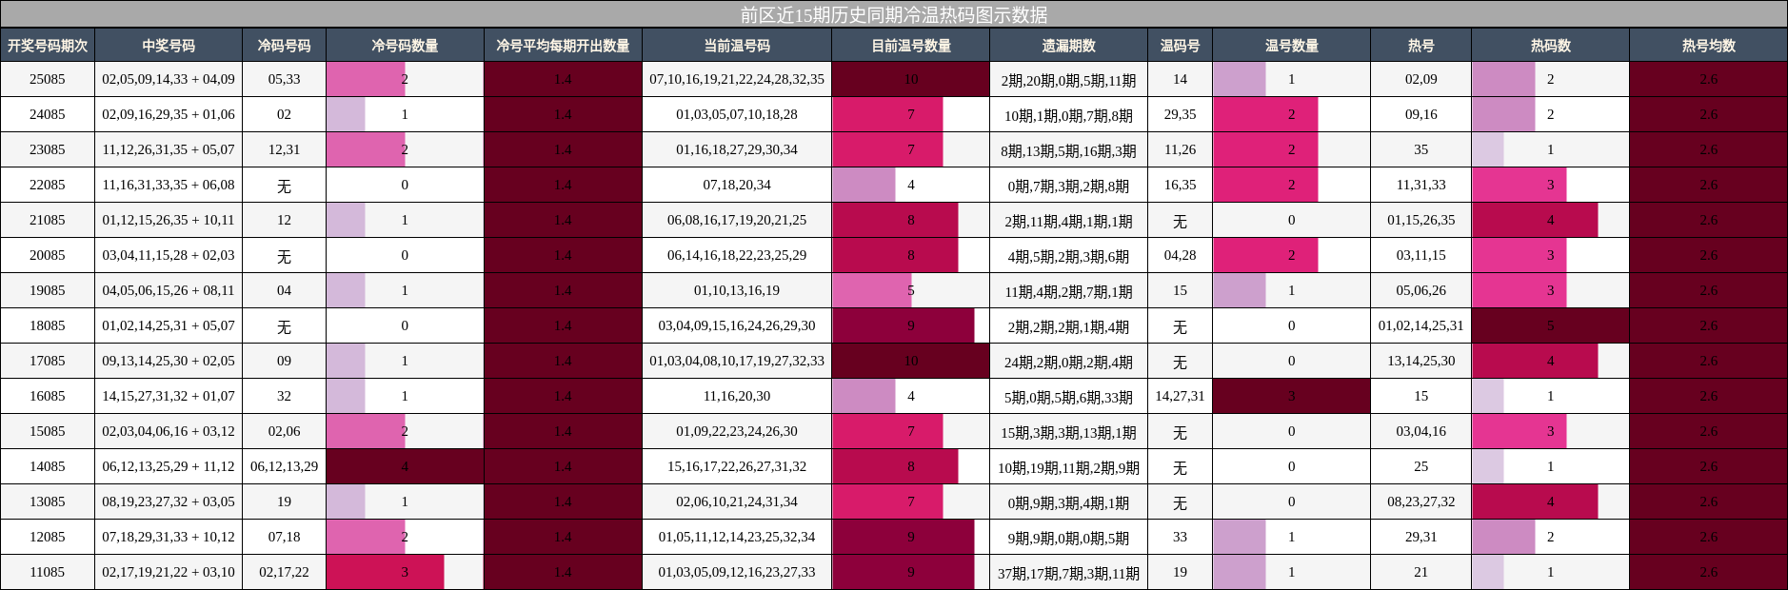Click cold numbers cell 07,18
The height and width of the screenshot is (590, 1788).
point(284,537)
